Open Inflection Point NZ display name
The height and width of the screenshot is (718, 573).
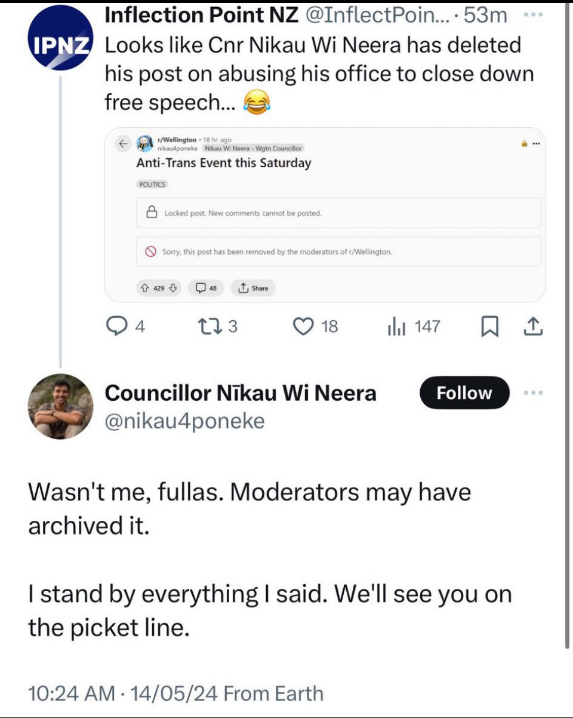tap(201, 16)
